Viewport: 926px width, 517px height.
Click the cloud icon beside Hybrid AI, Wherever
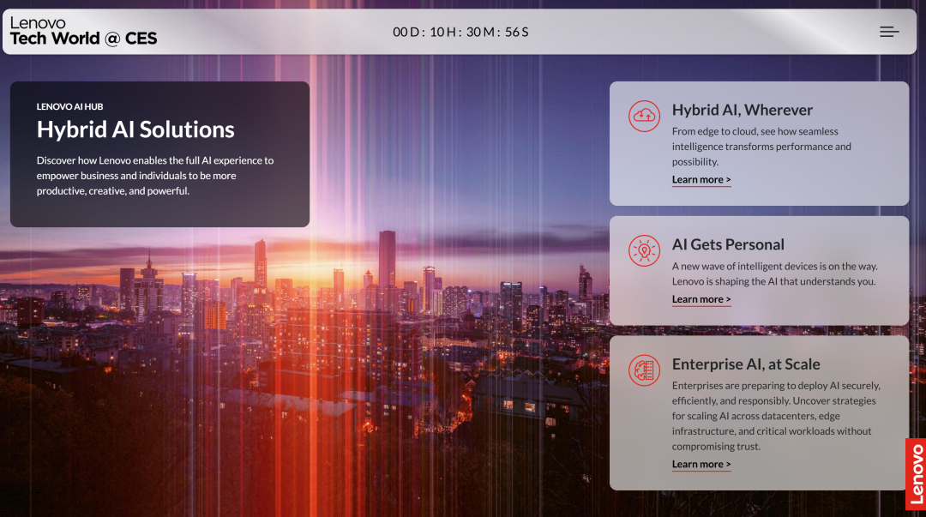[x=644, y=116]
